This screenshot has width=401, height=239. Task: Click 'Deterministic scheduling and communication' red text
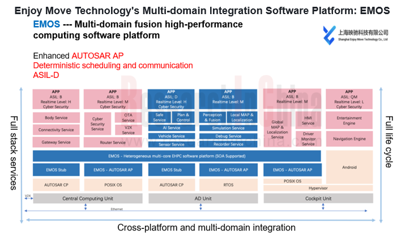pos(113,66)
